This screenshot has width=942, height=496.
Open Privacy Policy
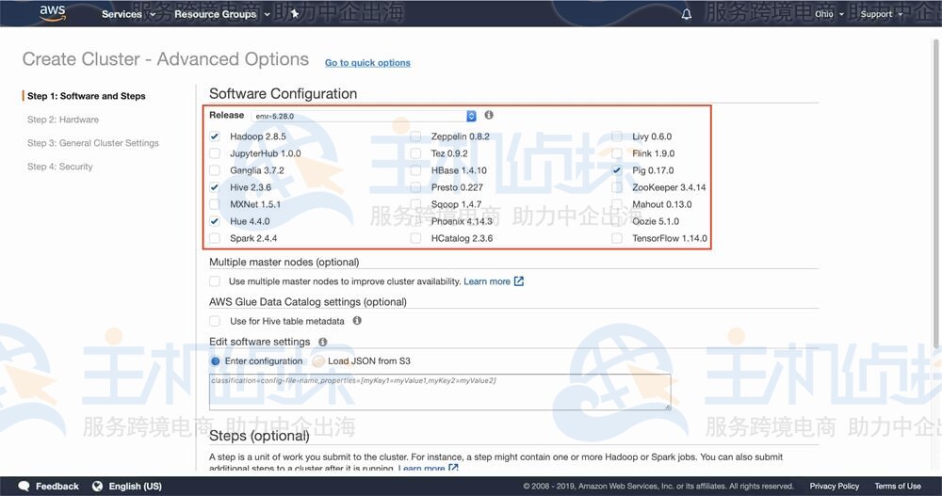pyautogui.click(x=835, y=486)
